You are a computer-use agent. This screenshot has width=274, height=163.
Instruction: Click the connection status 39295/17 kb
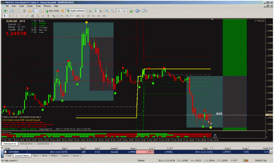[x=261, y=160]
